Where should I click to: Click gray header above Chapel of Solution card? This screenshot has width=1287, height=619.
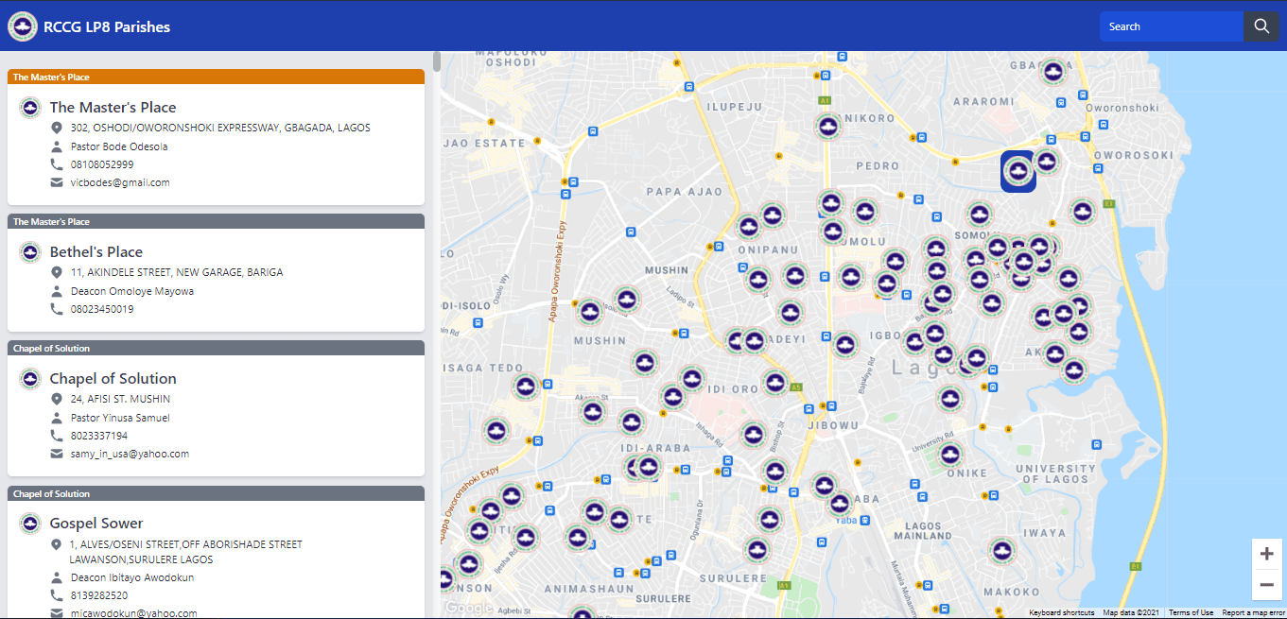tap(216, 348)
